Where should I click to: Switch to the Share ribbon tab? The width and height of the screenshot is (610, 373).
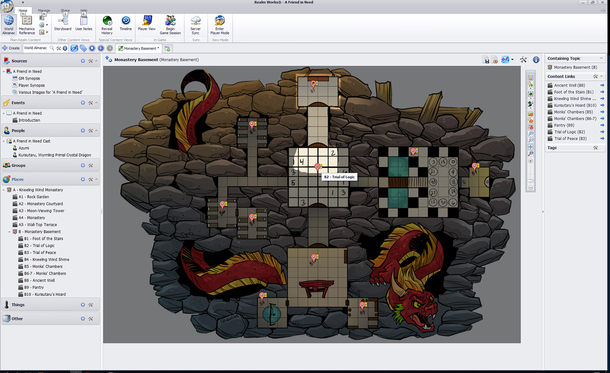click(65, 11)
